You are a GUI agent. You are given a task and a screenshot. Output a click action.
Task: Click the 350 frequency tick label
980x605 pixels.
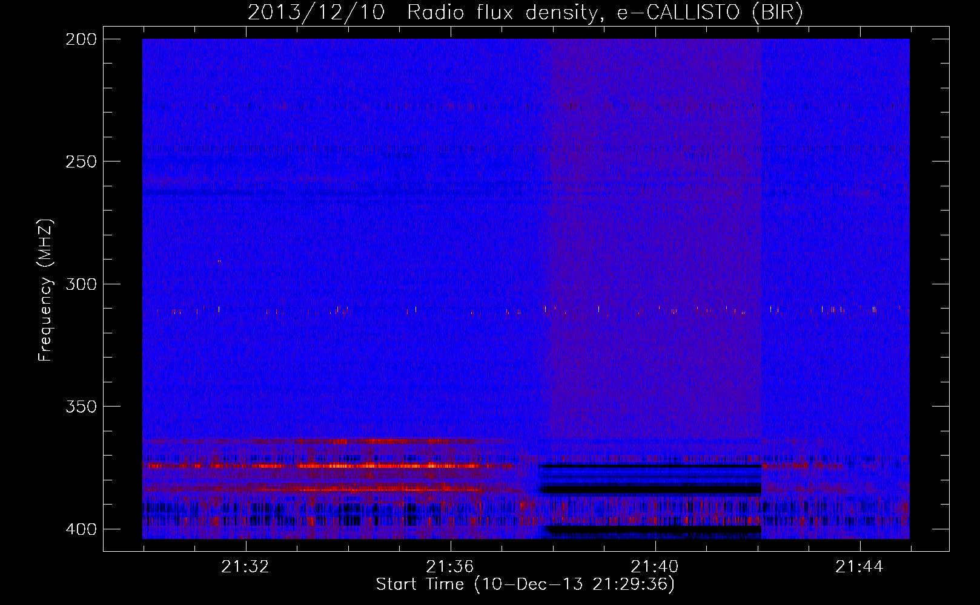(x=81, y=407)
